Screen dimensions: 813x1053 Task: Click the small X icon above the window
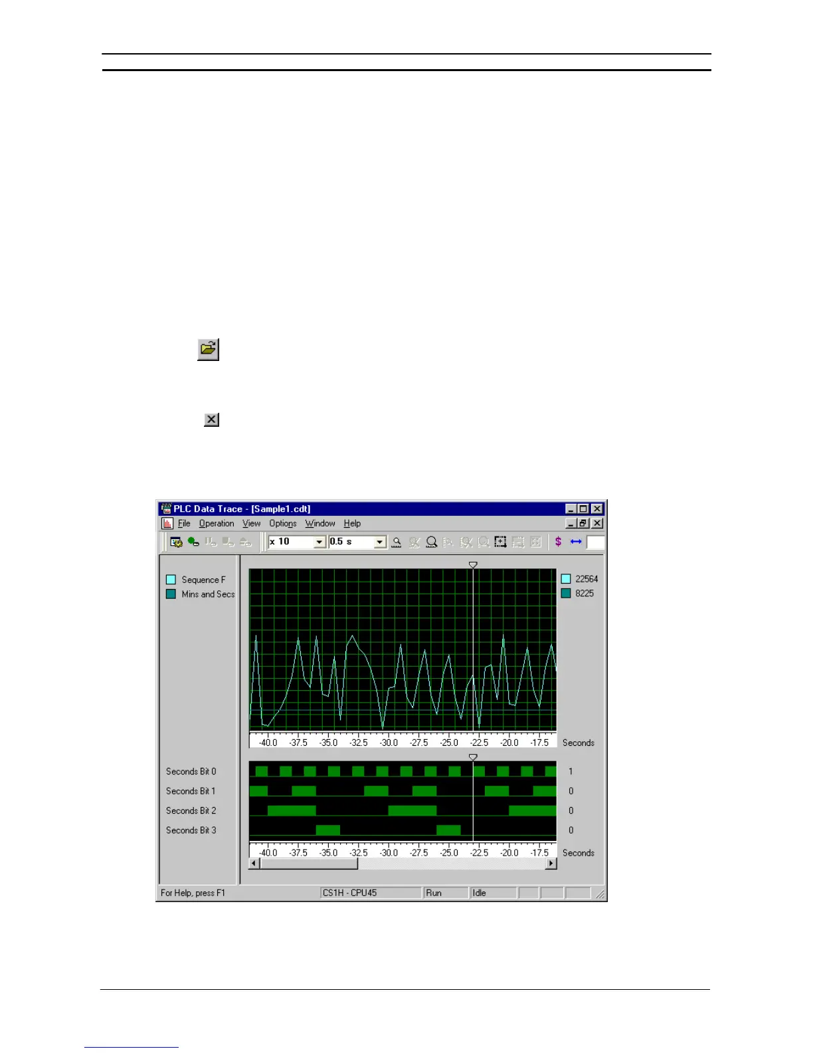[211, 419]
